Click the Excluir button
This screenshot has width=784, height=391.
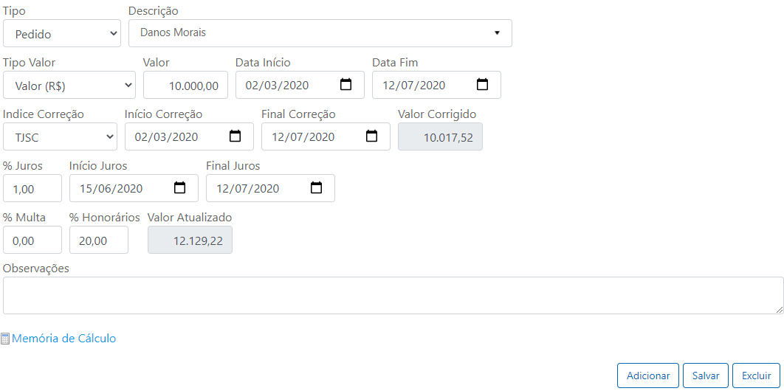pyautogui.click(x=756, y=376)
